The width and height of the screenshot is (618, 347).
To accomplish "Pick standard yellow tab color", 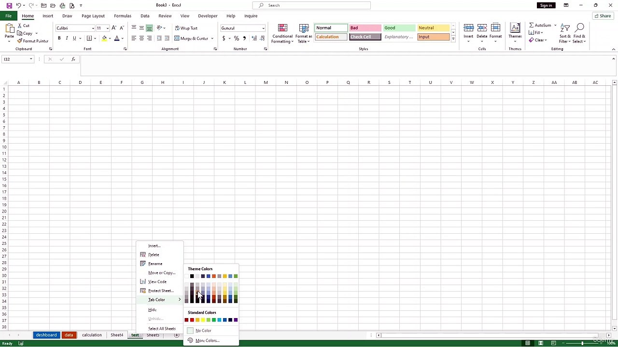I will coord(203,320).
